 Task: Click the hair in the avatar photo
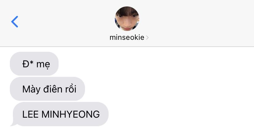click(127, 11)
